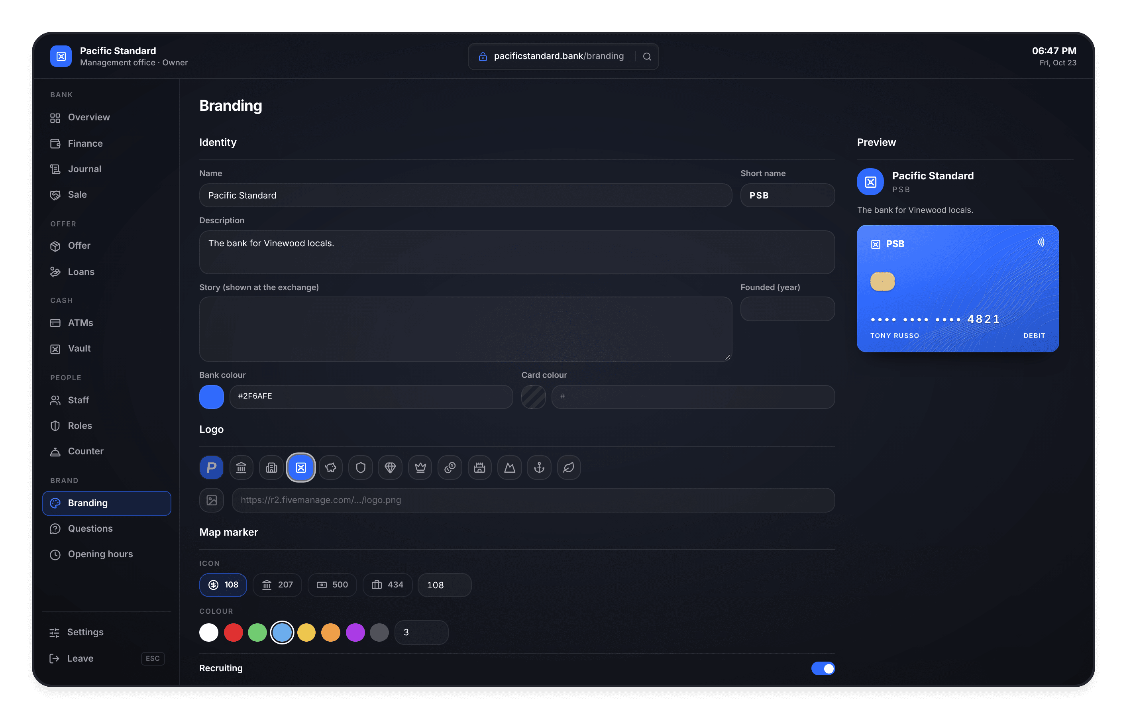Viewport: 1127px width, 719px height.
Task: Select the shield logo icon
Action: coord(360,467)
